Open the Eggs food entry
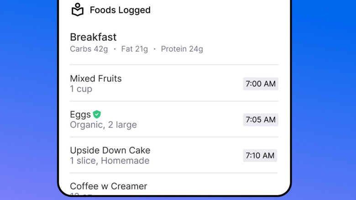The image size is (356, 200). pos(80,115)
